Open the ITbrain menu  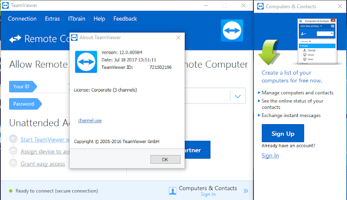76,19
